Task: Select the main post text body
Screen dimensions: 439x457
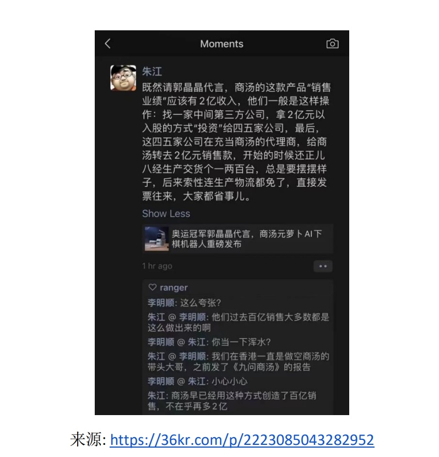Action: [x=236, y=142]
